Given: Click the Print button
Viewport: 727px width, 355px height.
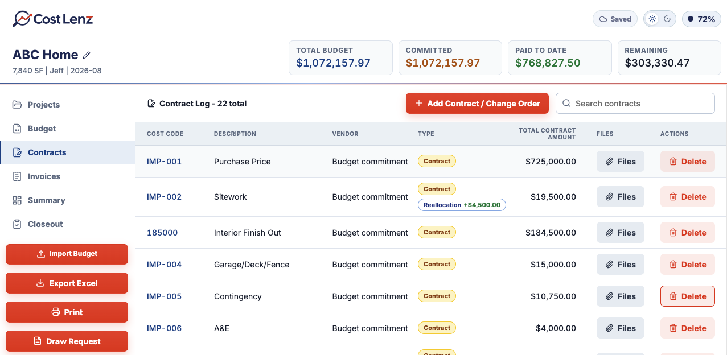Looking at the screenshot, I should click(67, 312).
